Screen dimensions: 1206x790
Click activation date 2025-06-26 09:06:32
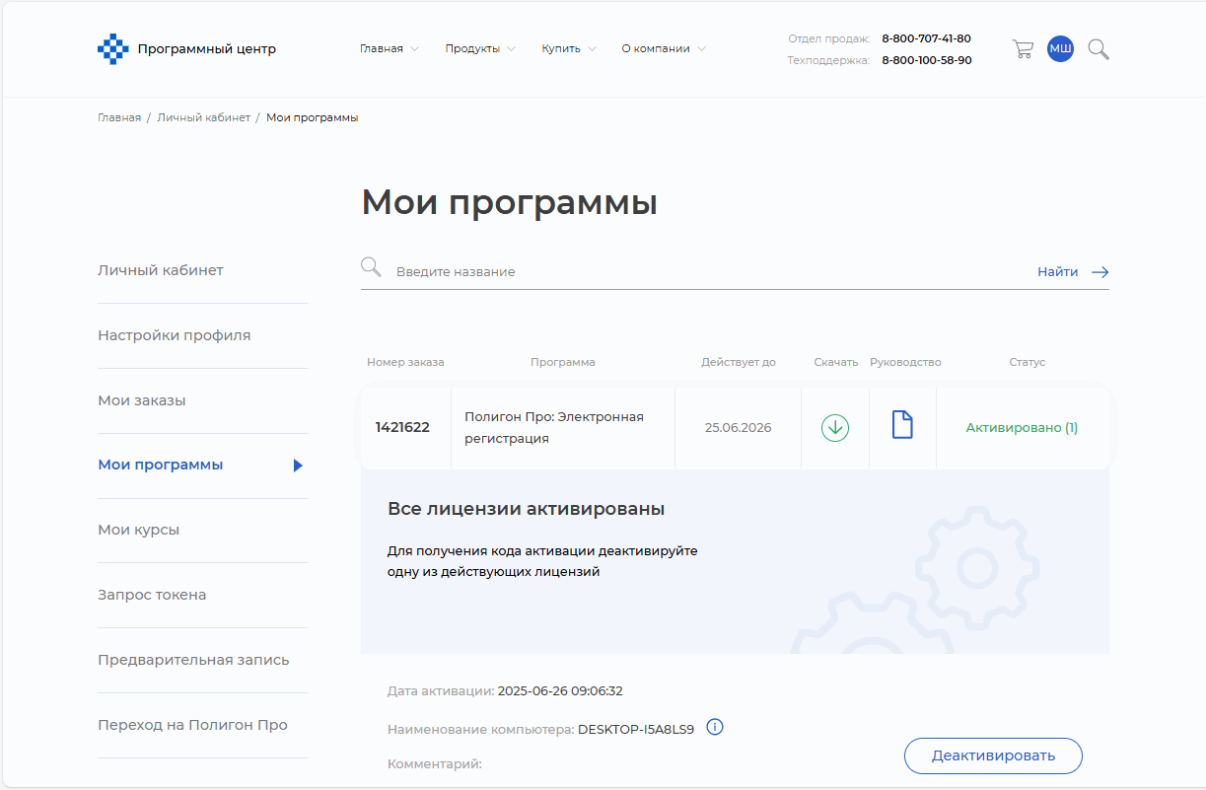point(560,691)
